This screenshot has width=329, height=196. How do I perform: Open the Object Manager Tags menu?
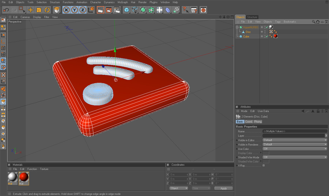click(x=278, y=22)
